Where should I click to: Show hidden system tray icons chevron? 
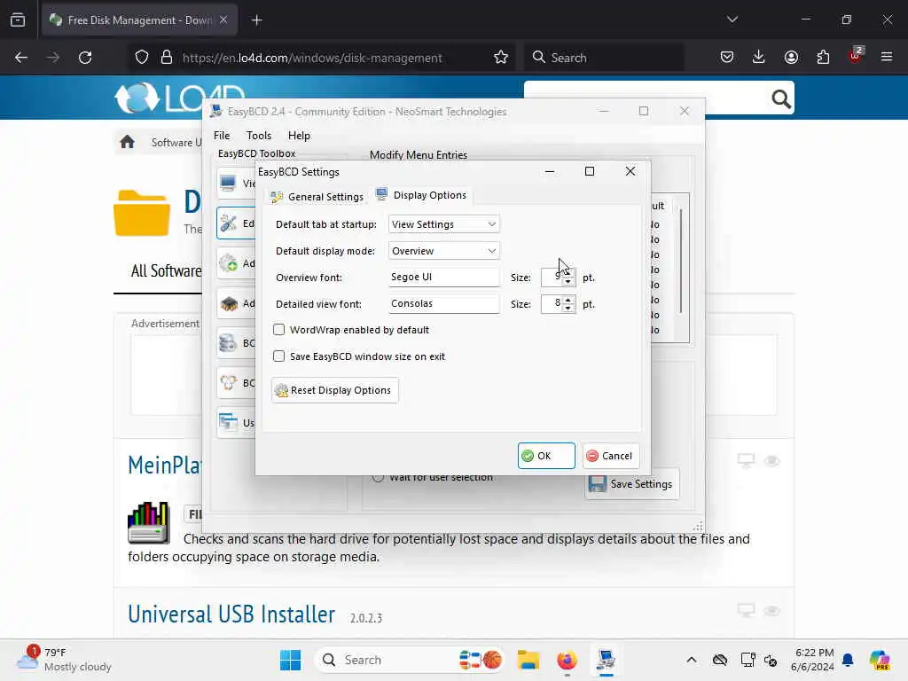[692, 660]
